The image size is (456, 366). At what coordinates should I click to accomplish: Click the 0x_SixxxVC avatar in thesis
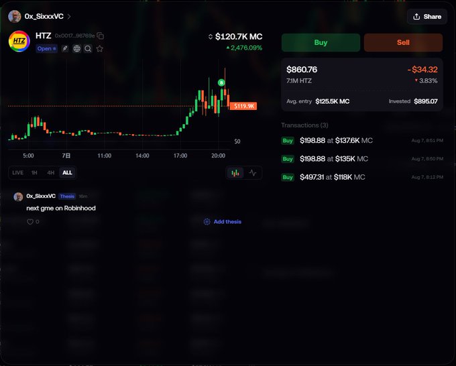tap(18, 197)
